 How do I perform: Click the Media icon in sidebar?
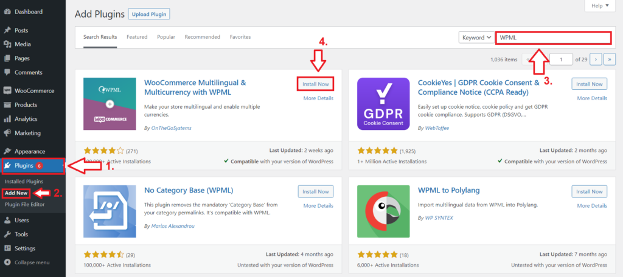coord(7,44)
